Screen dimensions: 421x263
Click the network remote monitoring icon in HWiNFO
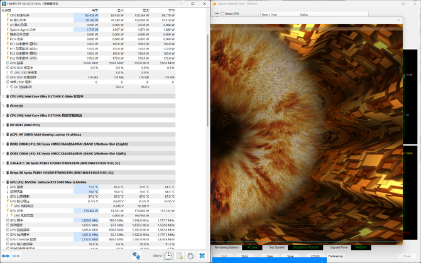tap(136, 256)
